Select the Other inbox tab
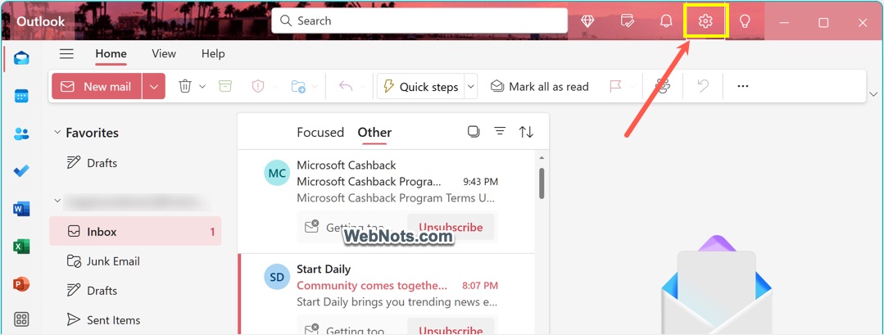 point(374,132)
